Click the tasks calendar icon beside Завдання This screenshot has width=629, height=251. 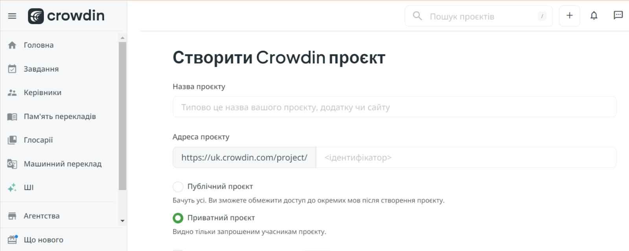point(12,69)
